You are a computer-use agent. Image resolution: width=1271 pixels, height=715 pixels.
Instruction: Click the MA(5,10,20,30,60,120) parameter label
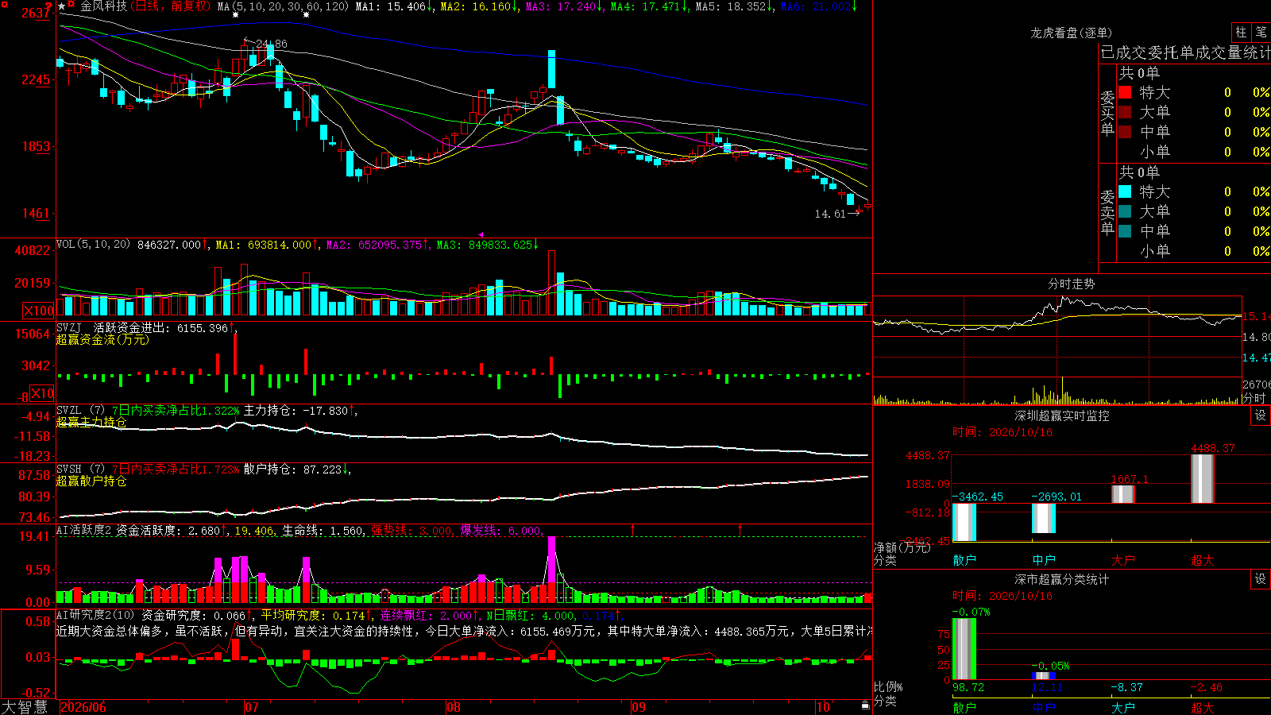click(x=283, y=6)
